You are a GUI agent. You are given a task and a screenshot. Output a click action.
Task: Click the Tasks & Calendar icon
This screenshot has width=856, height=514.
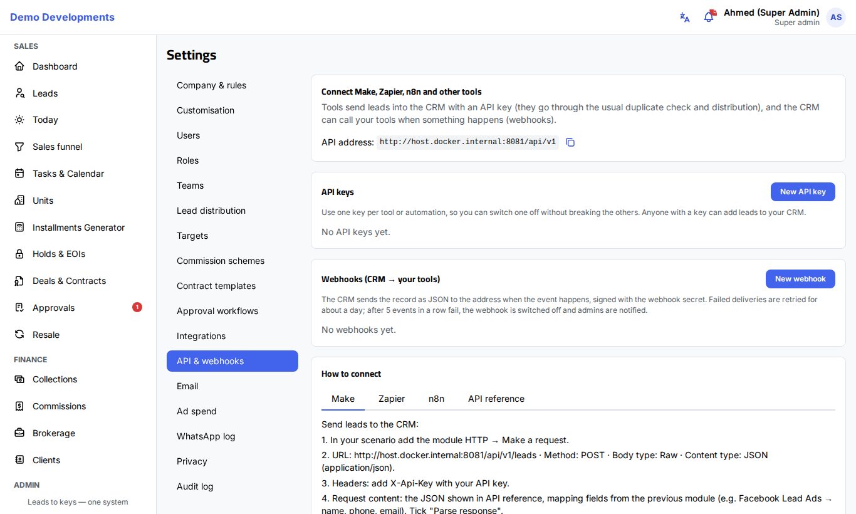[x=20, y=174]
